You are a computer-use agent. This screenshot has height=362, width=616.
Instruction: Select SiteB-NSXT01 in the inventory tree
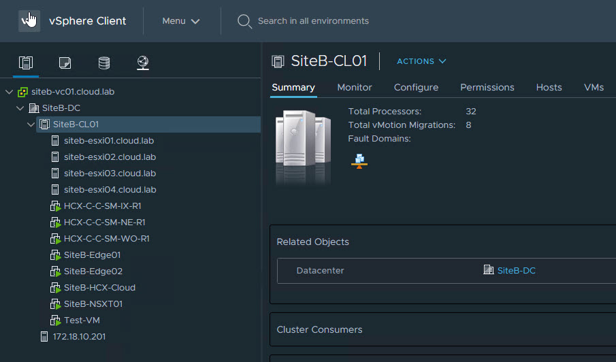[93, 304]
